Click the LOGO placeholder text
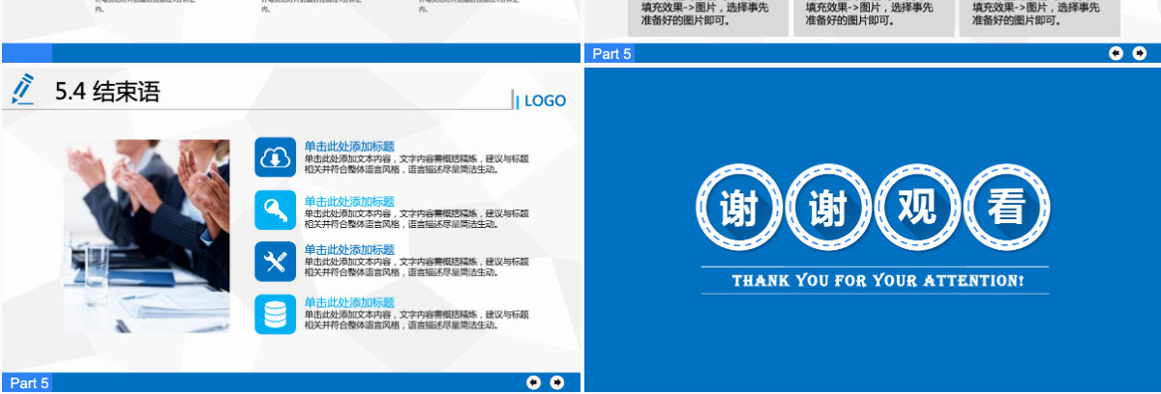1161x394 pixels. (545, 100)
